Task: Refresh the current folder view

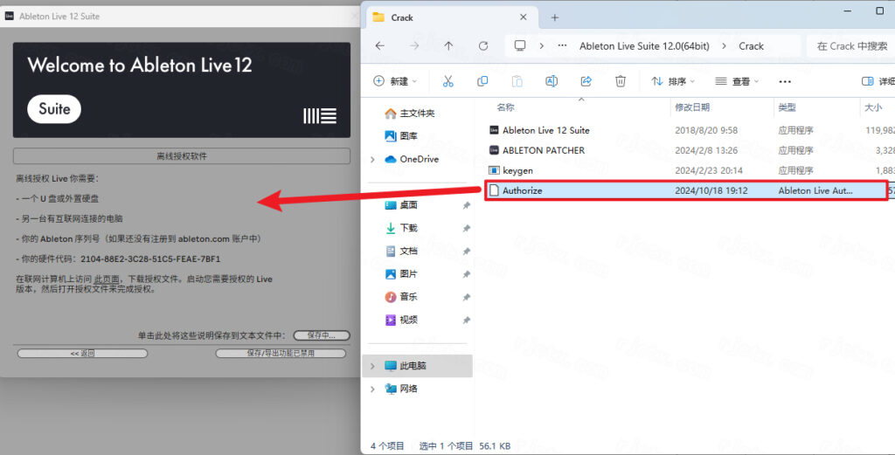Action: (x=483, y=46)
